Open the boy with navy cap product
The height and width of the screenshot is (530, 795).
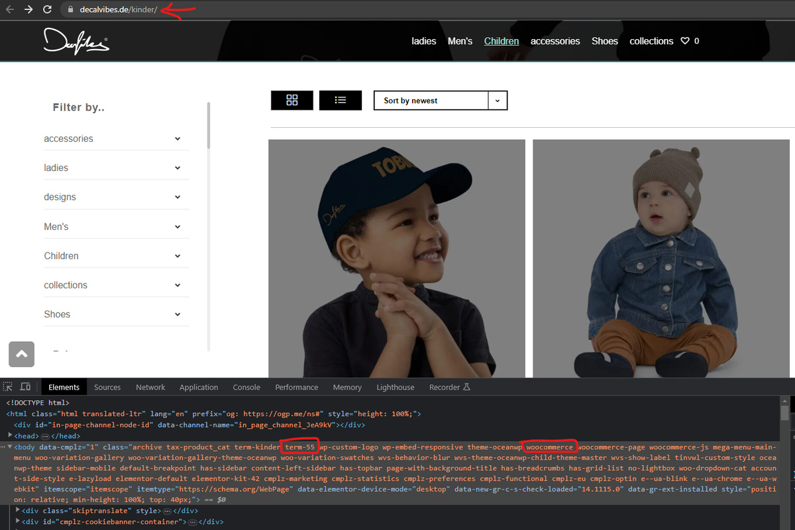397,258
